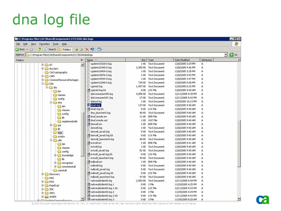Viewport: 281px width, 211px height.
Task: Click the Forward navigation button
Action: point(31,49)
